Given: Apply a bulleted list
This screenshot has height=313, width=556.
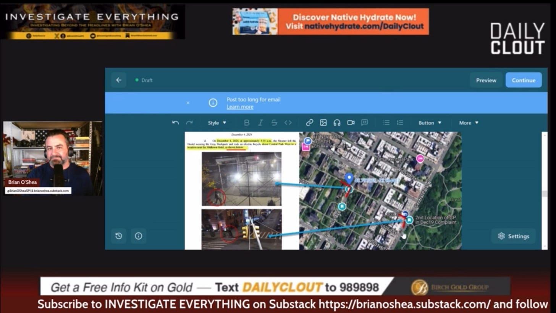Looking at the screenshot, I should [x=386, y=123].
